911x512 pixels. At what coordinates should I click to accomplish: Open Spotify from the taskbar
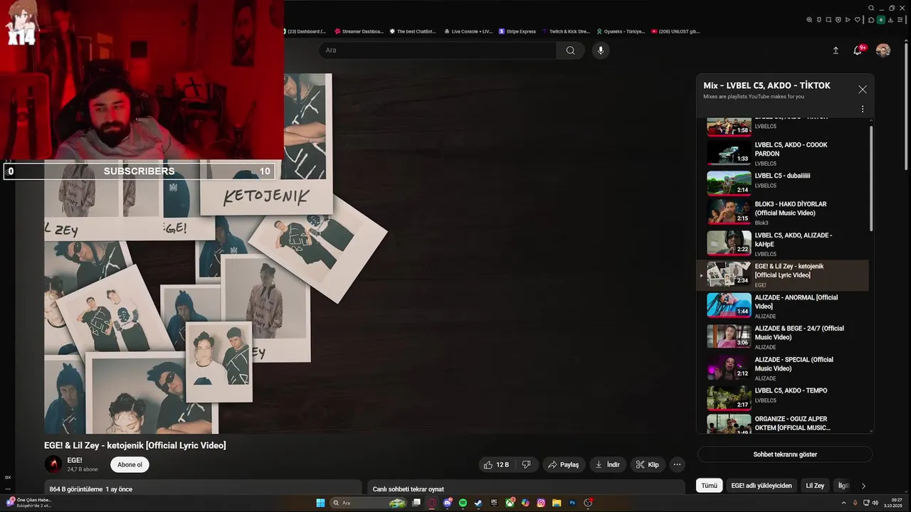463,503
